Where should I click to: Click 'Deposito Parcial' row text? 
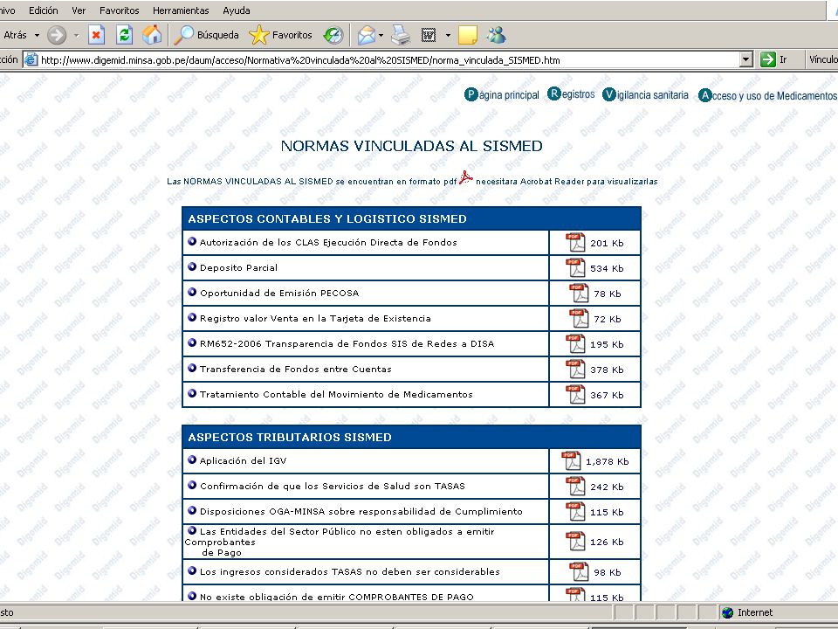point(238,268)
